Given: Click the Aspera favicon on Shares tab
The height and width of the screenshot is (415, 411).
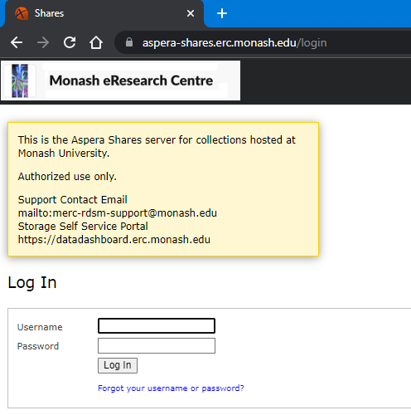Looking at the screenshot, I should tap(22, 13).
